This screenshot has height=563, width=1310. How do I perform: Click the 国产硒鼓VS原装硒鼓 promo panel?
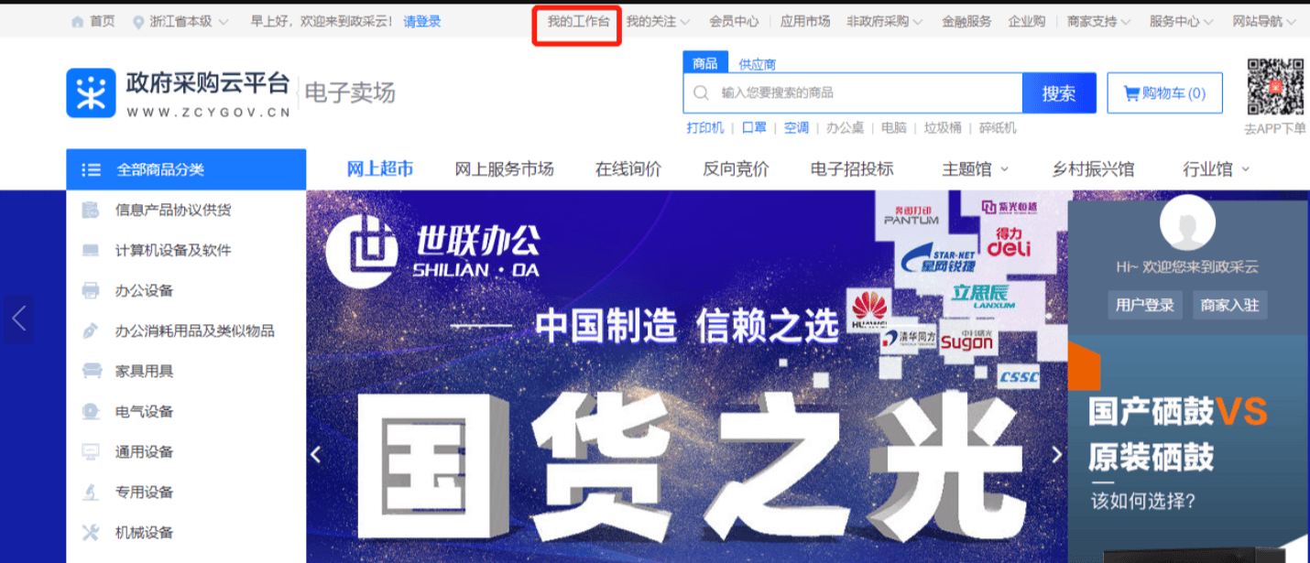pos(1187,449)
